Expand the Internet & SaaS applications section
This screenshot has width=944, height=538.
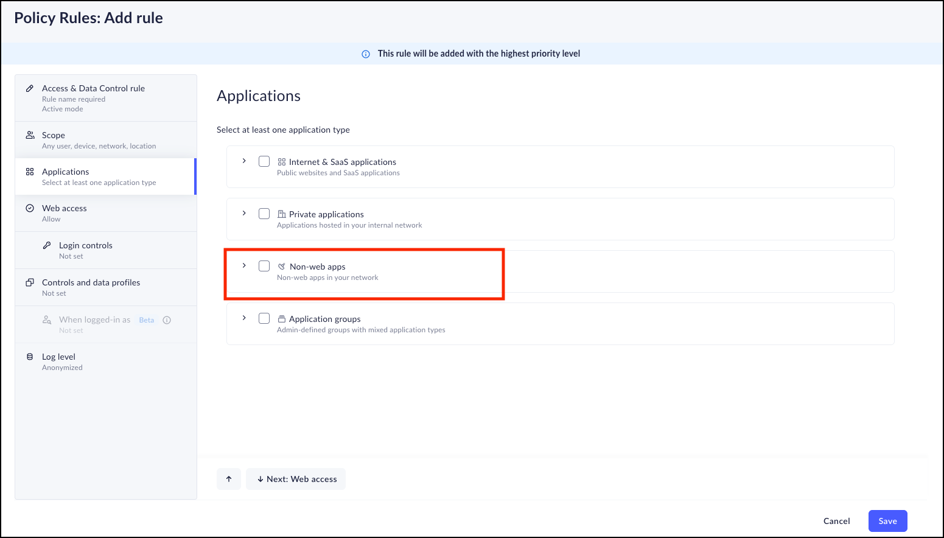click(244, 161)
